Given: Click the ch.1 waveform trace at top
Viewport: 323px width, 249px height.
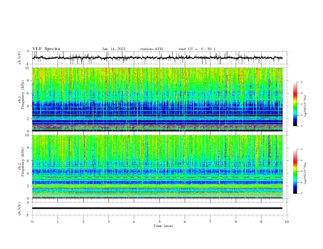Looking at the screenshot, I should [157, 58].
